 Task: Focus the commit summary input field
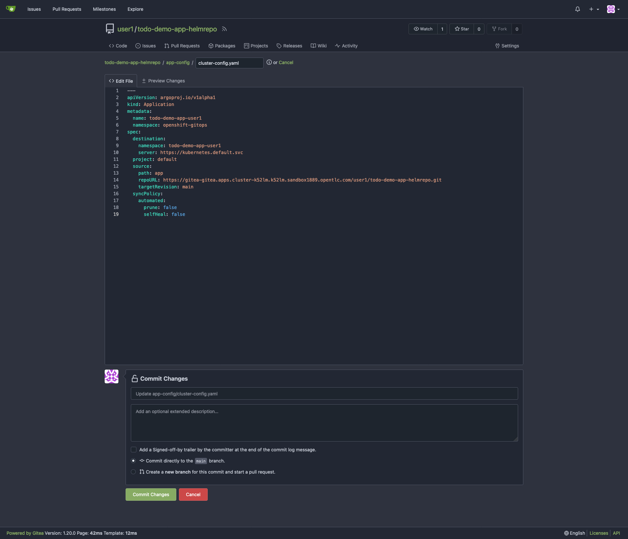tap(324, 393)
